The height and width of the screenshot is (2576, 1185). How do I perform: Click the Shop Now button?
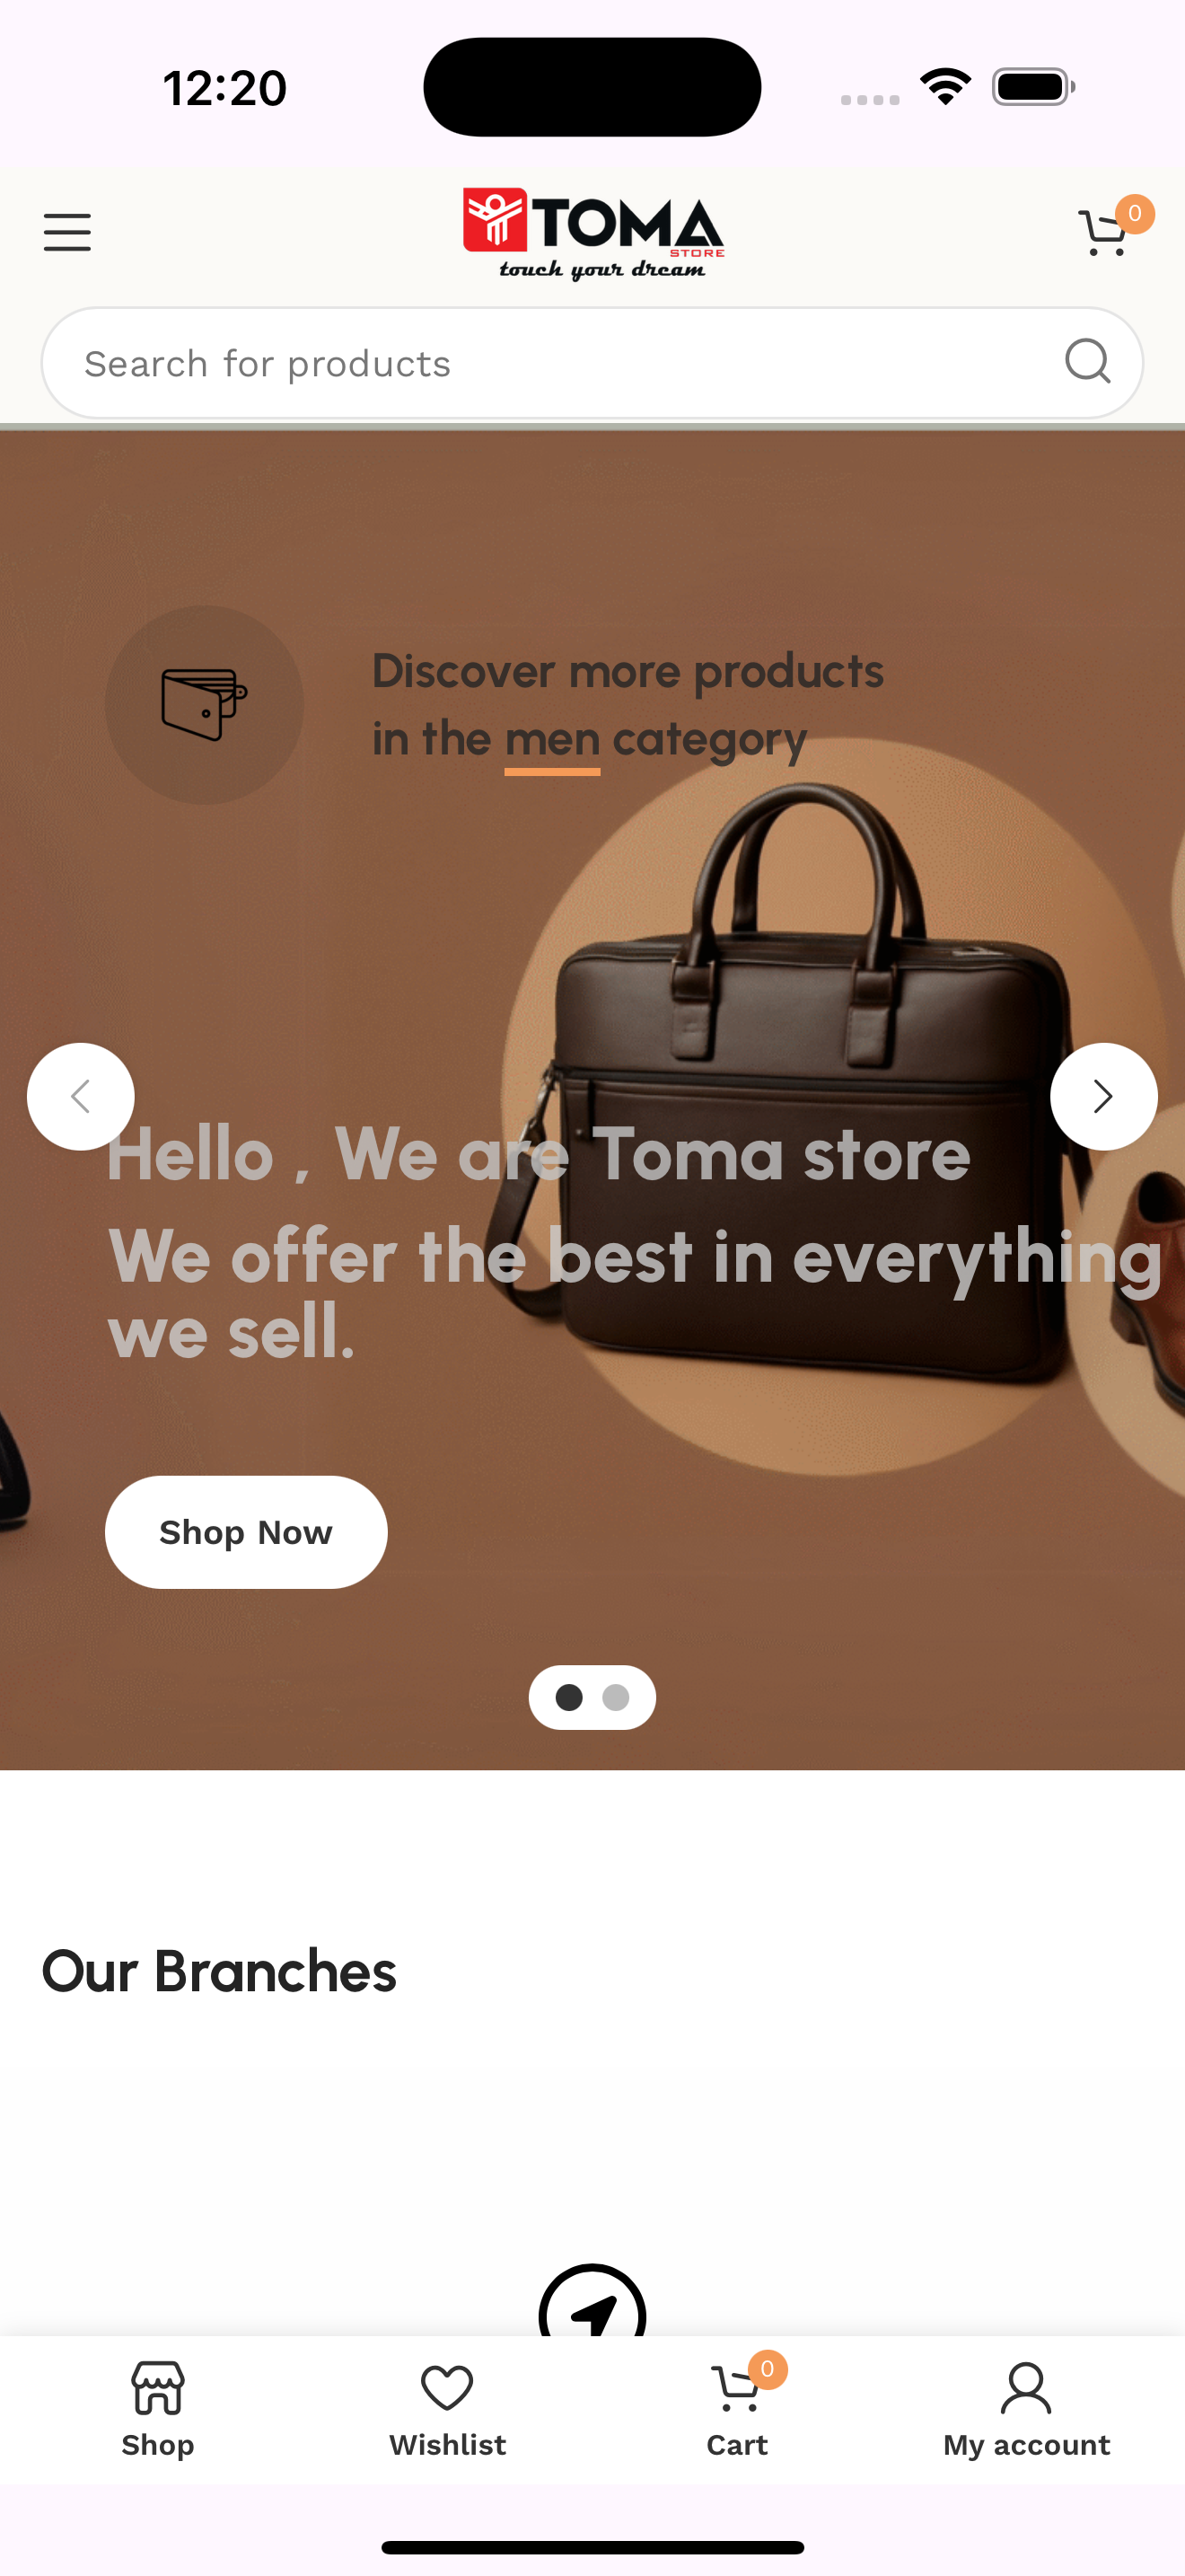pyautogui.click(x=246, y=1532)
